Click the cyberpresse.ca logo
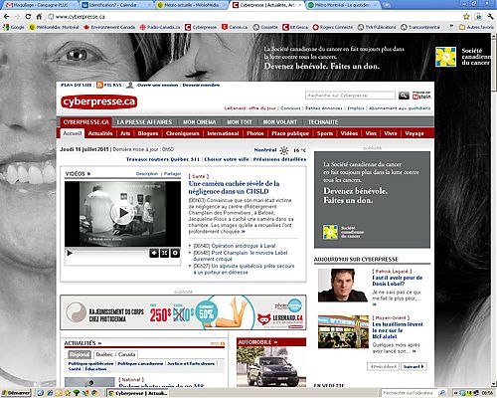 point(98,101)
